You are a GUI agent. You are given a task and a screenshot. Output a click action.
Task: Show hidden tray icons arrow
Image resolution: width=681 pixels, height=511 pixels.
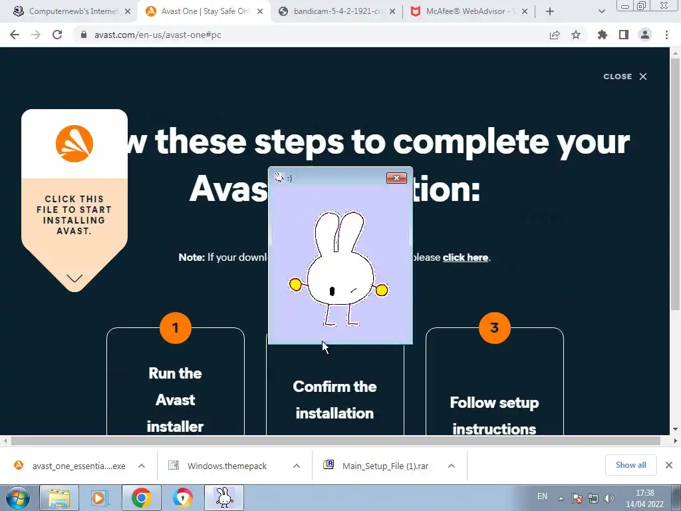(561, 498)
